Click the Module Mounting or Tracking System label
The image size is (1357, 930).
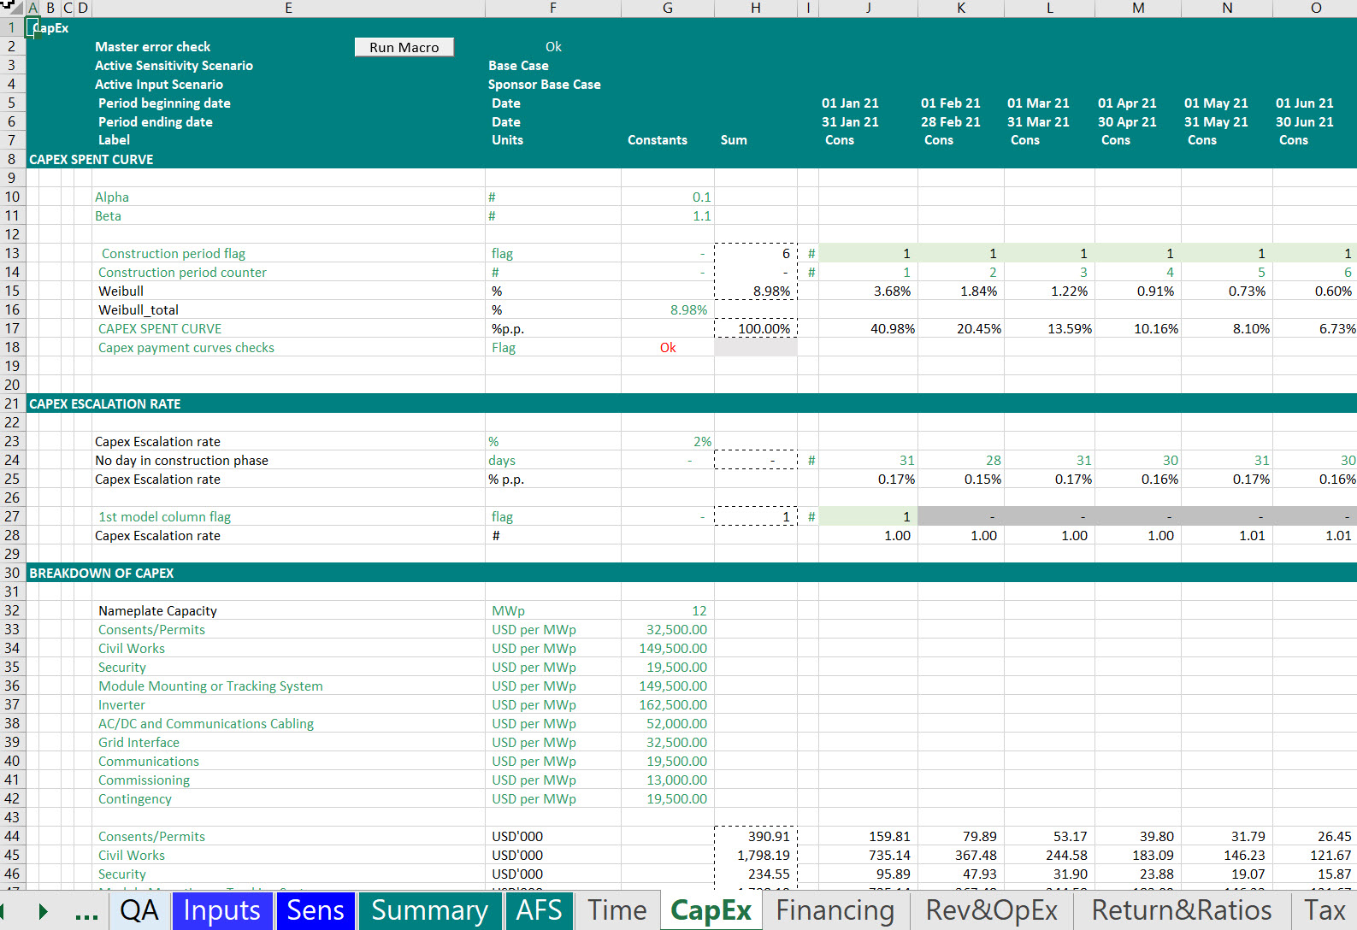tap(210, 686)
